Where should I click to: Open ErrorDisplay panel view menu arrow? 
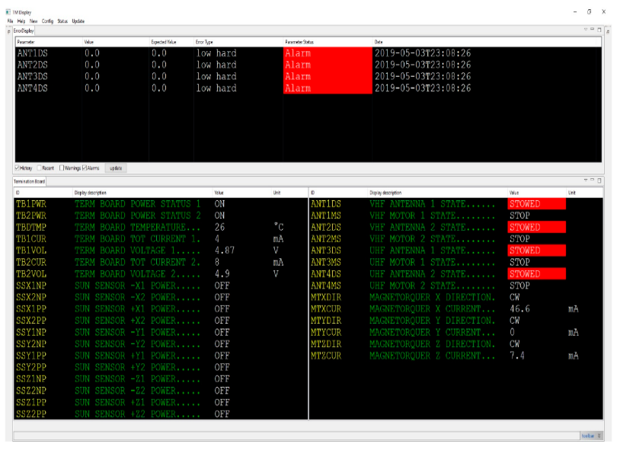pyautogui.click(x=586, y=30)
